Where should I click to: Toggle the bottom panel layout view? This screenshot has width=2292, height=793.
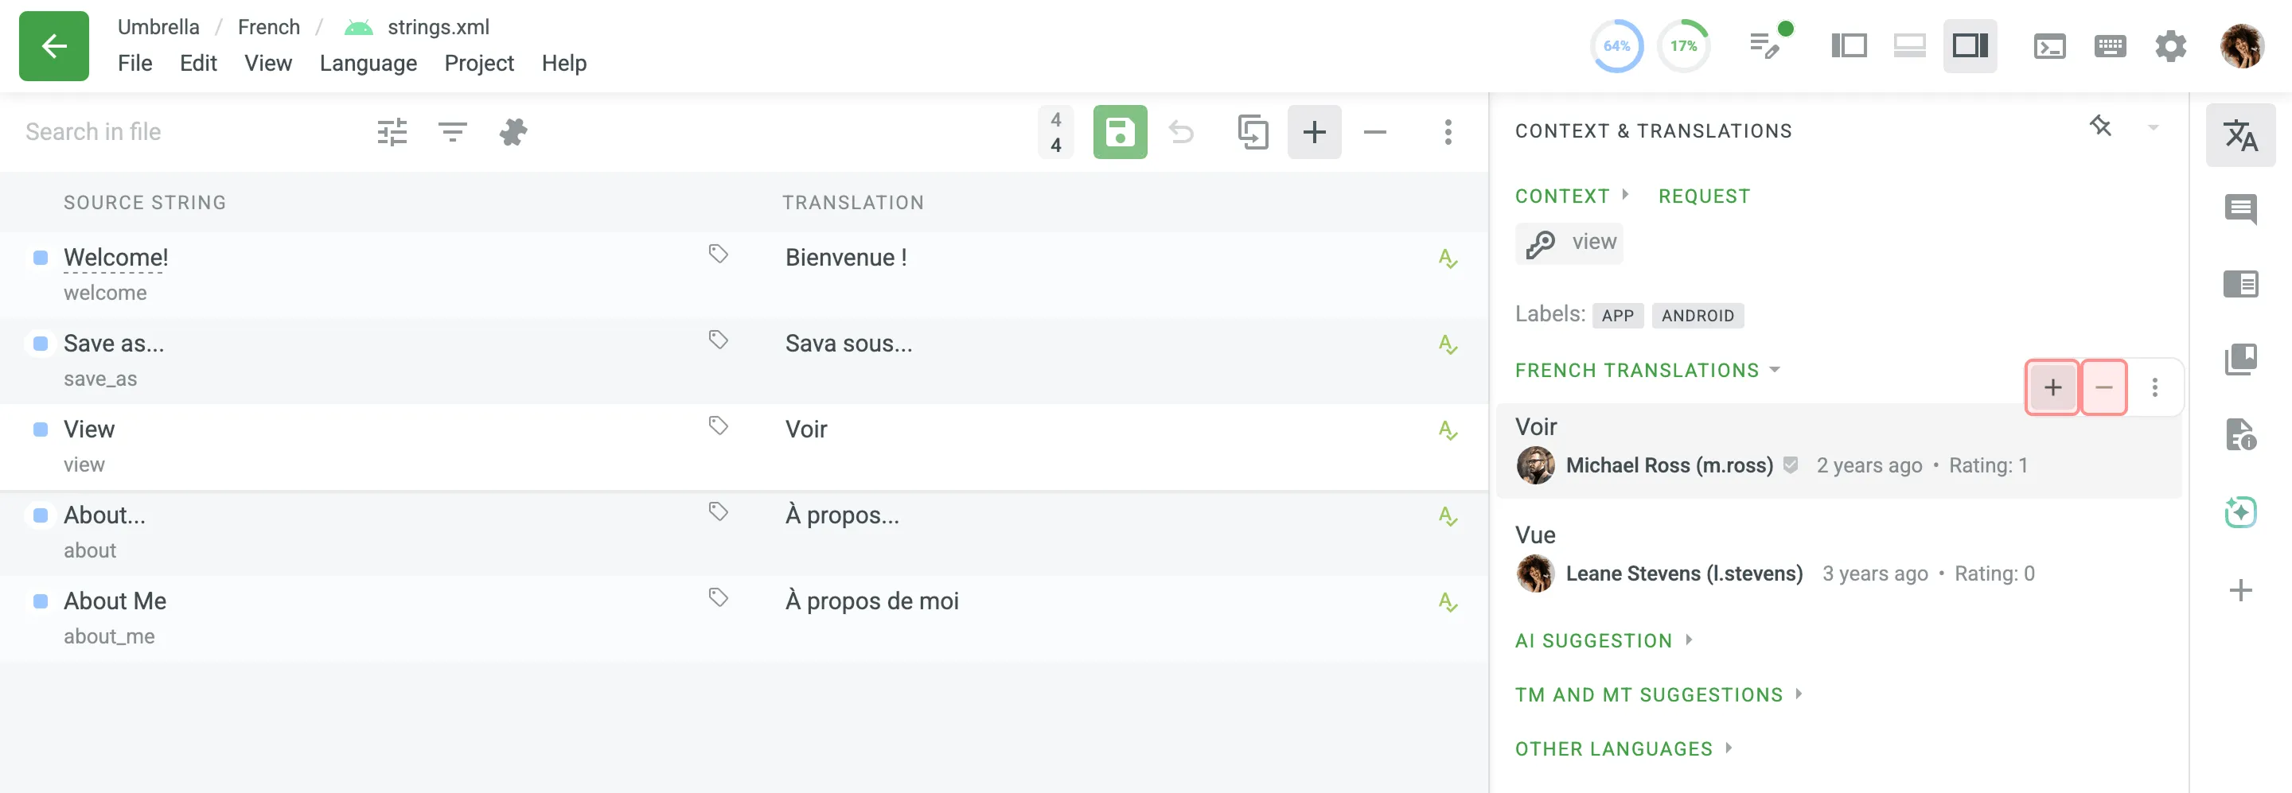click(1909, 46)
